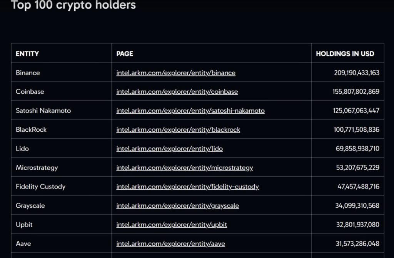Click the ENTITY column header
394x258 pixels.
(x=27, y=54)
